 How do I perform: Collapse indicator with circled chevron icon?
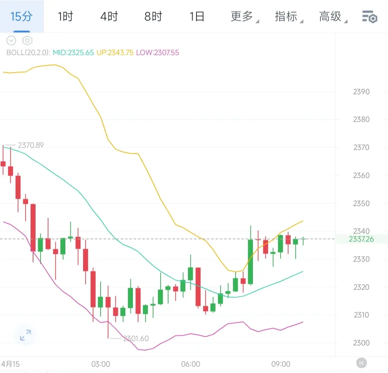click(11, 40)
